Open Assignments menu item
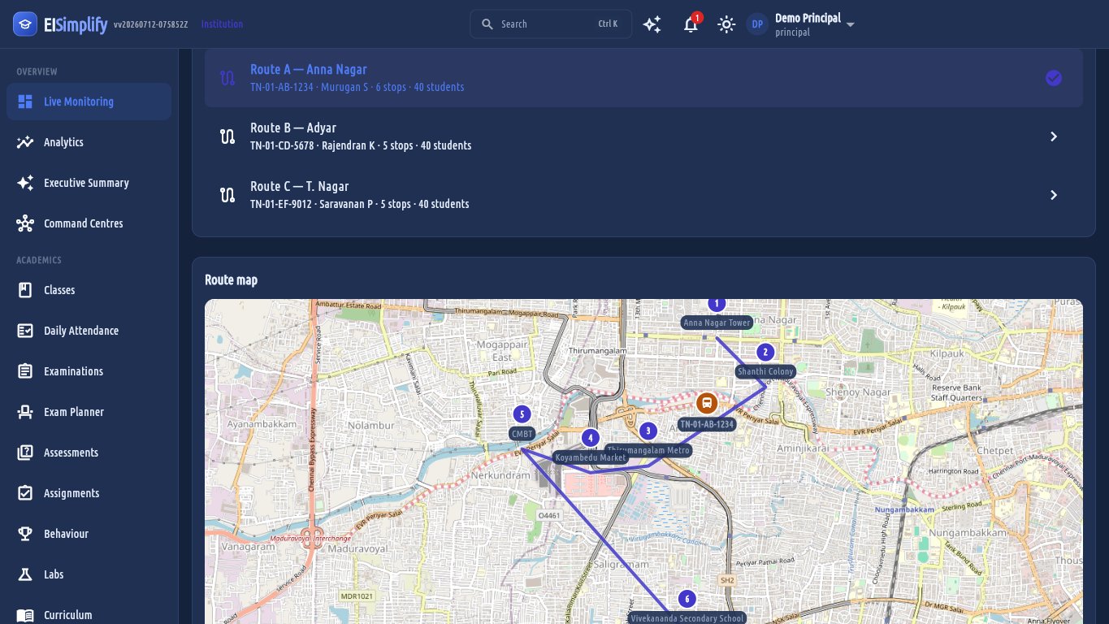 tap(89, 493)
